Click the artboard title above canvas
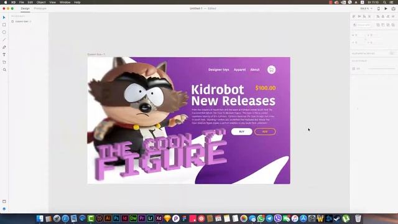The width and height of the screenshot is (398, 224). (96, 54)
